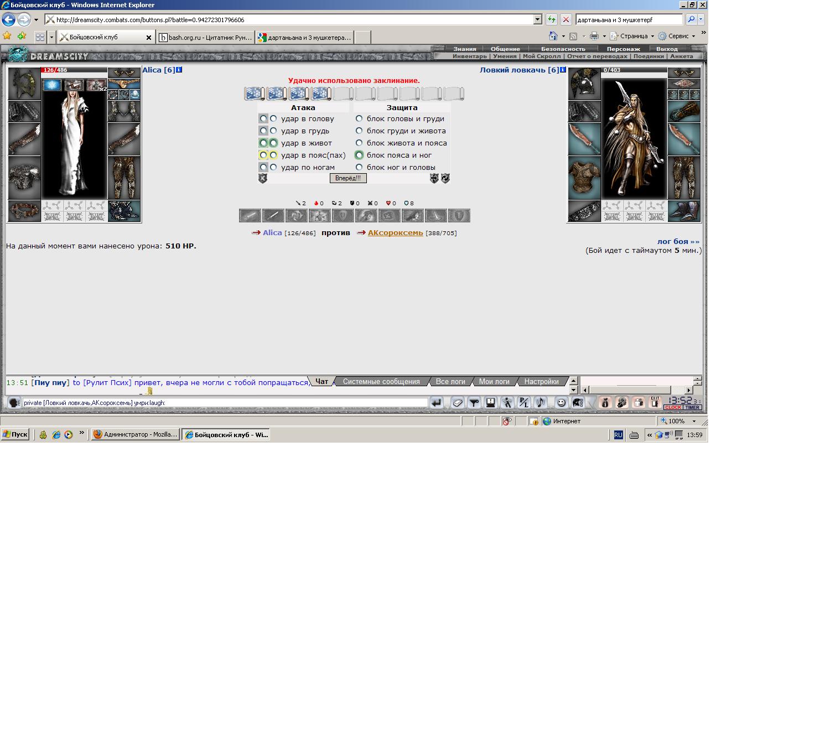The height and width of the screenshot is (737, 825).
Task: Click the P/L icon in chat toolbar
Action: (524, 403)
